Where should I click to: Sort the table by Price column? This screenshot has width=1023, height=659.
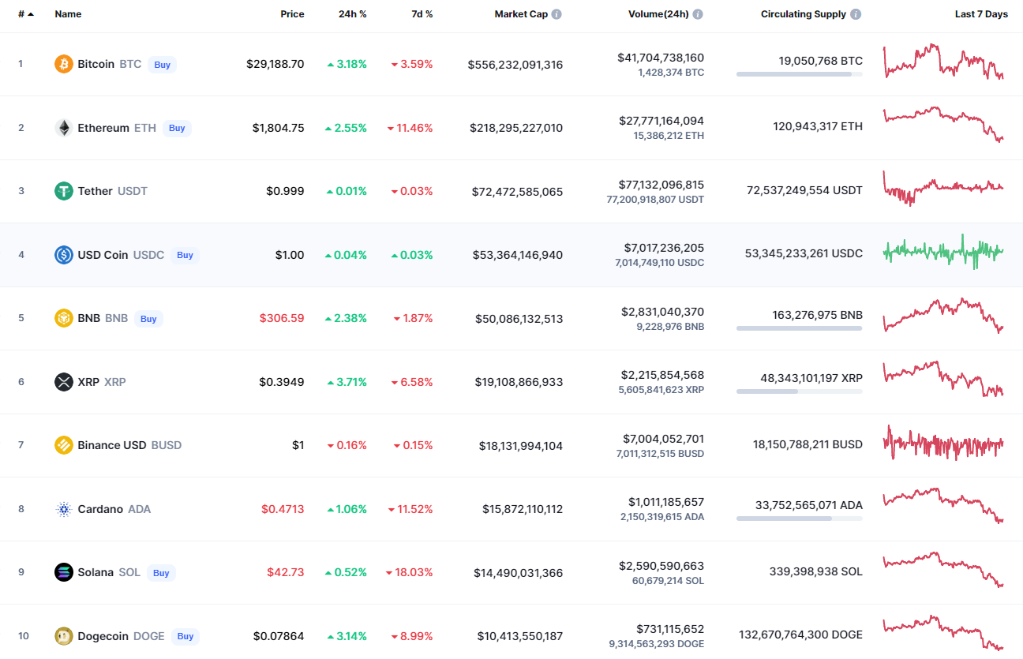(292, 14)
